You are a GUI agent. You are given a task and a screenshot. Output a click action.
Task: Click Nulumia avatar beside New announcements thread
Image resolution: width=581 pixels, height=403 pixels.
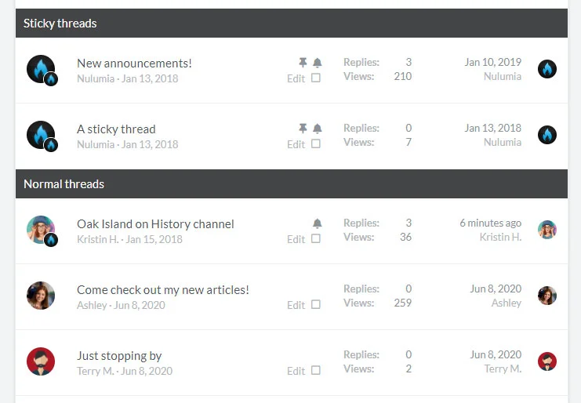point(41,69)
